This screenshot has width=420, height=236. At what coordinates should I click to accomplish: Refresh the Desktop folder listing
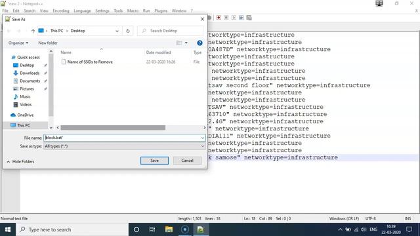click(128, 31)
